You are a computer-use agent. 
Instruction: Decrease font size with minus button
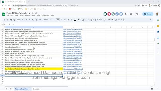(x=55, y=20)
